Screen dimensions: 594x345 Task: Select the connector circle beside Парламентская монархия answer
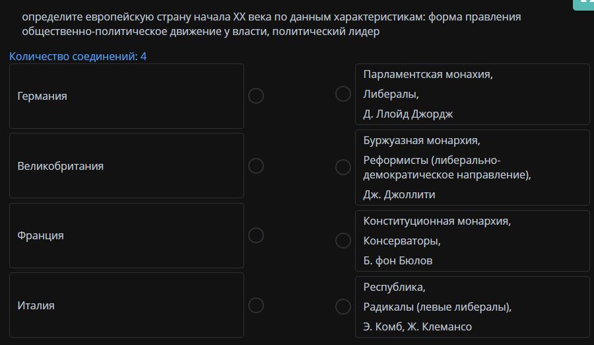(343, 94)
